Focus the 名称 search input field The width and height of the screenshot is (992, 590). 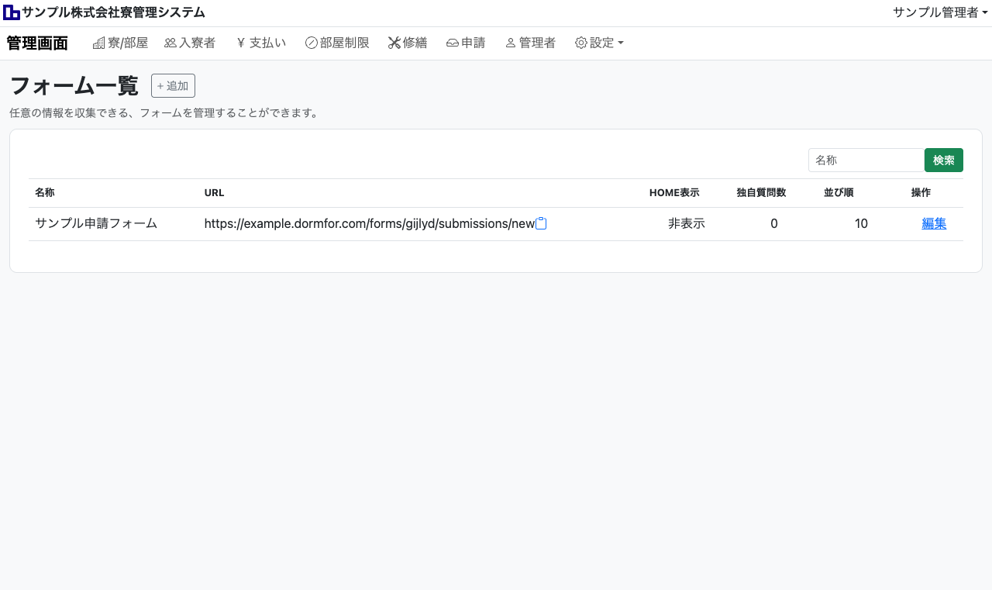click(866, 160)
